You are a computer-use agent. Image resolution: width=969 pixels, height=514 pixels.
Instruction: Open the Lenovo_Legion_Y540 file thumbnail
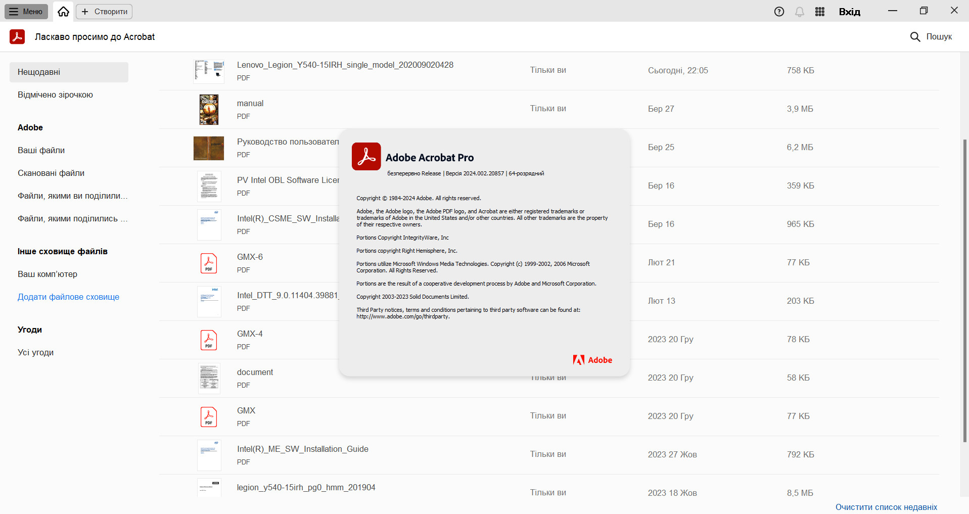pos(209,71)
